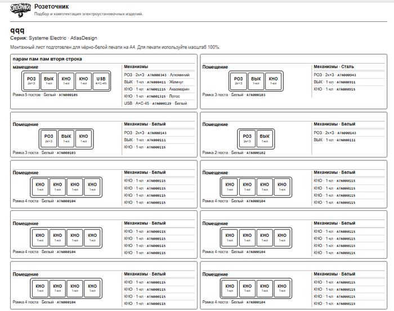Viewport: 394px width, 311px height.
Task: Click mechanism row 'РОЗ · 2к+3 · ATN000943'
Action: 349,75
